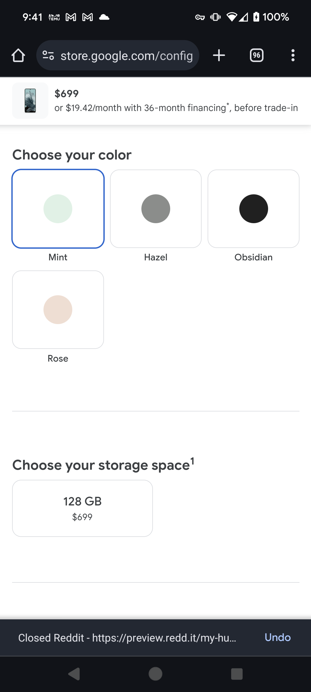311x692 pixels.
Task: Tap the storage space footnote superscript
Action: pos(192,461)
